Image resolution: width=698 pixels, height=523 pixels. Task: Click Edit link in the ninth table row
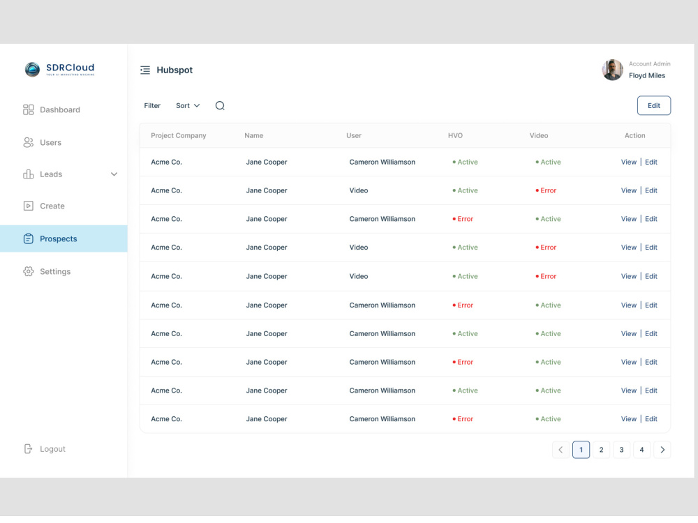[651, 391]
